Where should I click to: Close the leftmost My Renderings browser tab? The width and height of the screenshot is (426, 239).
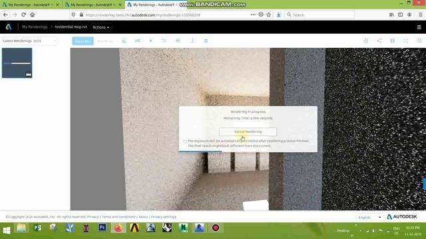(57, 5)
